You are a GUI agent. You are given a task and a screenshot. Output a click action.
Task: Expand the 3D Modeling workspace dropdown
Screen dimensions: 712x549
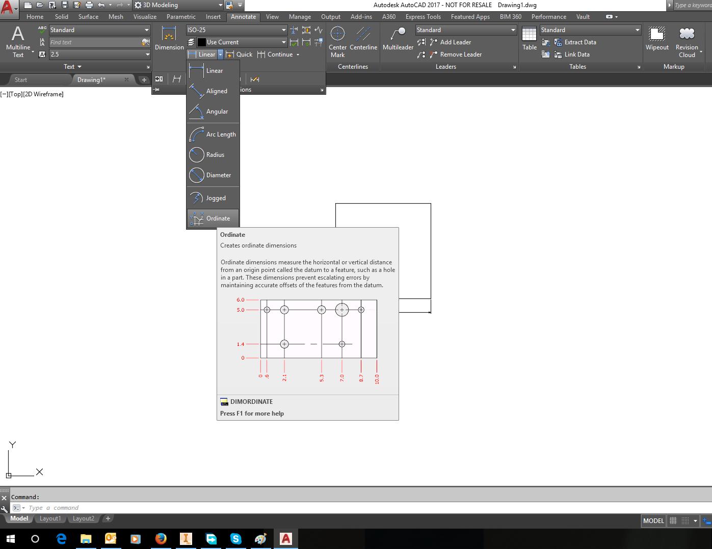(x=220, y=5)
